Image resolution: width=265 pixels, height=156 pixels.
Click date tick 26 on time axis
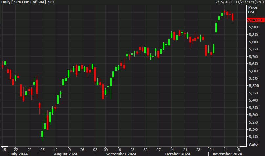point(82,149)
